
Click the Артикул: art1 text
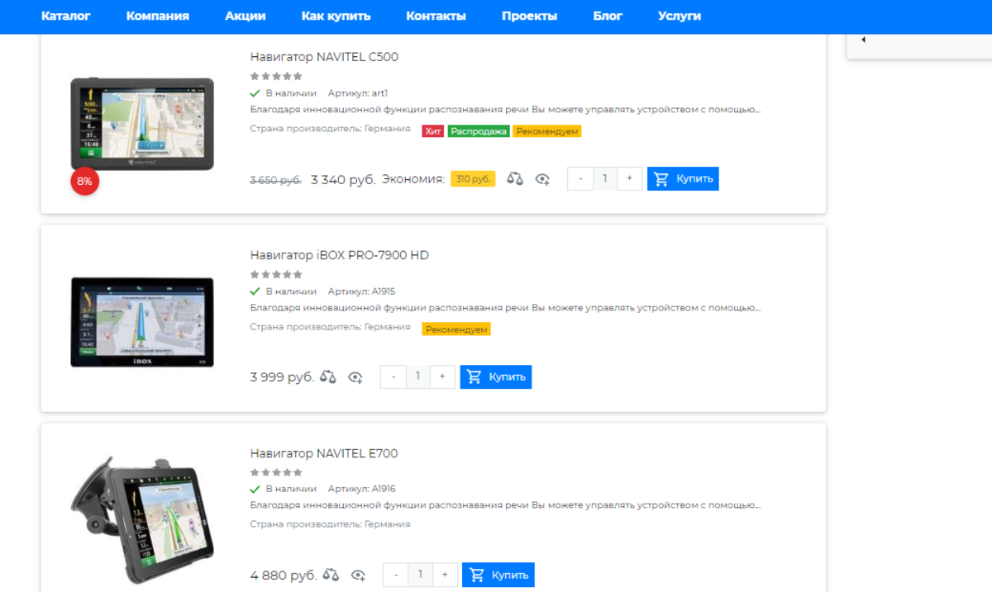pyautogui.click(x=358, y=93)
